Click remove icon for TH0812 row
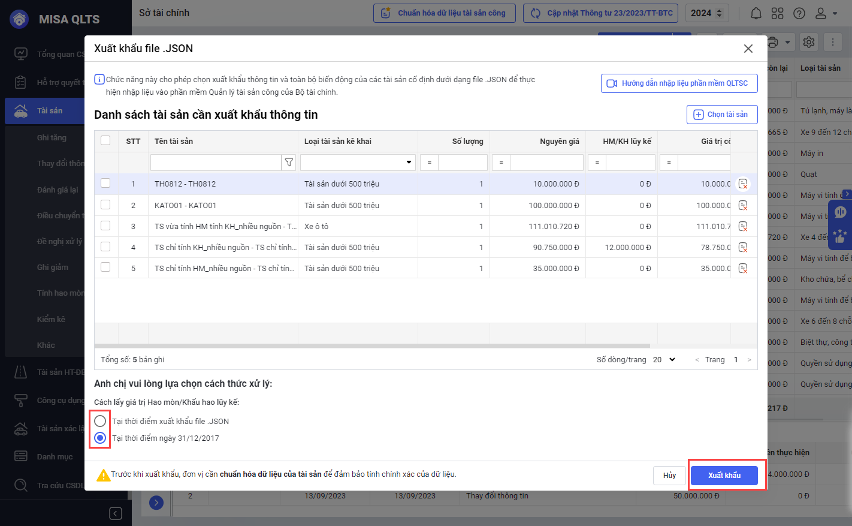This screenshot has width=852, height=526. pyautogui.click(x=743, y=184)
